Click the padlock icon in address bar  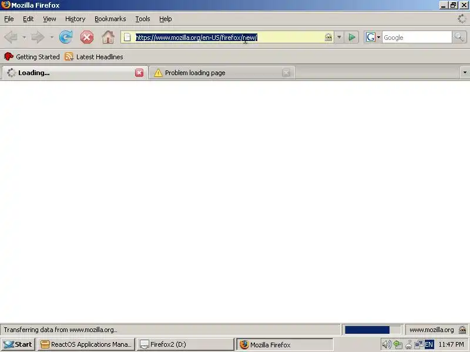coord(328,37)
